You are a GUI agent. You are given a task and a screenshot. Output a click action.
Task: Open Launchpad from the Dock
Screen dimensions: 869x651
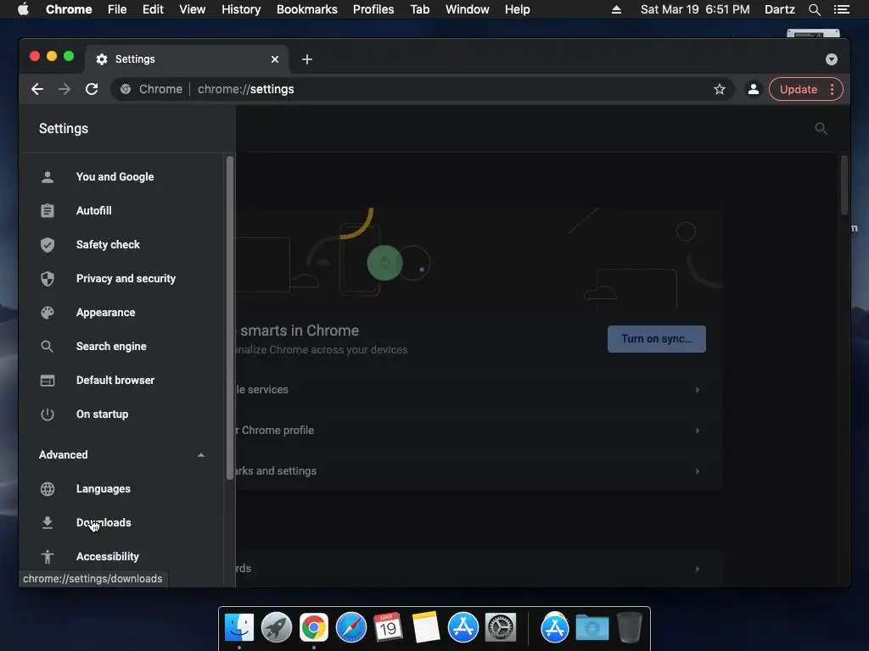click(x=276, y=627)
